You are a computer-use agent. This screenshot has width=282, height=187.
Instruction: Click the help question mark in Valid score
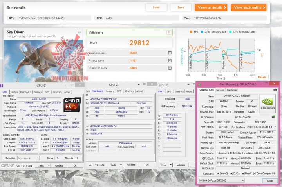coord(169,33)
